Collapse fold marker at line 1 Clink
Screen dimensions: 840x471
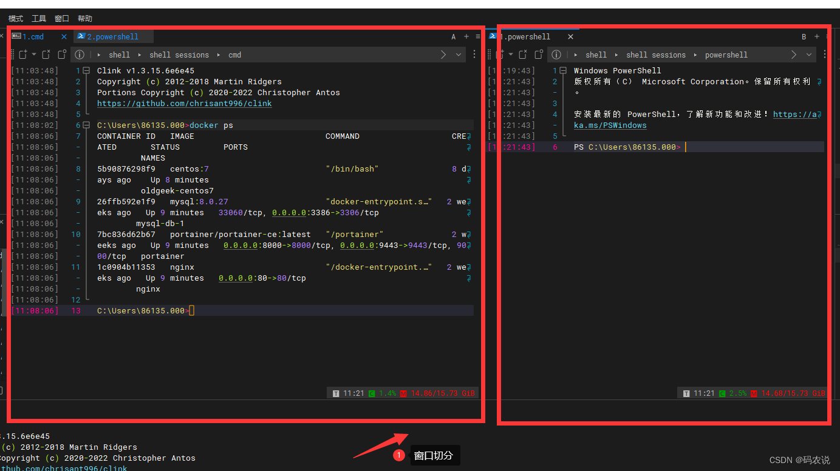(x=86, y=71)
